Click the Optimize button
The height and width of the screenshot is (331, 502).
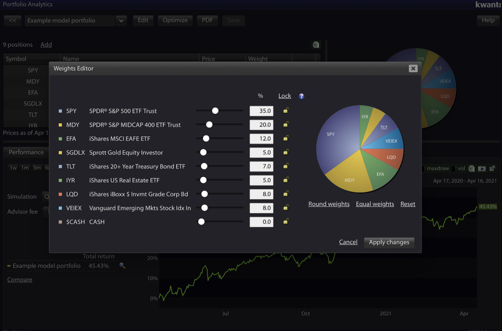[x=175, y=20]
